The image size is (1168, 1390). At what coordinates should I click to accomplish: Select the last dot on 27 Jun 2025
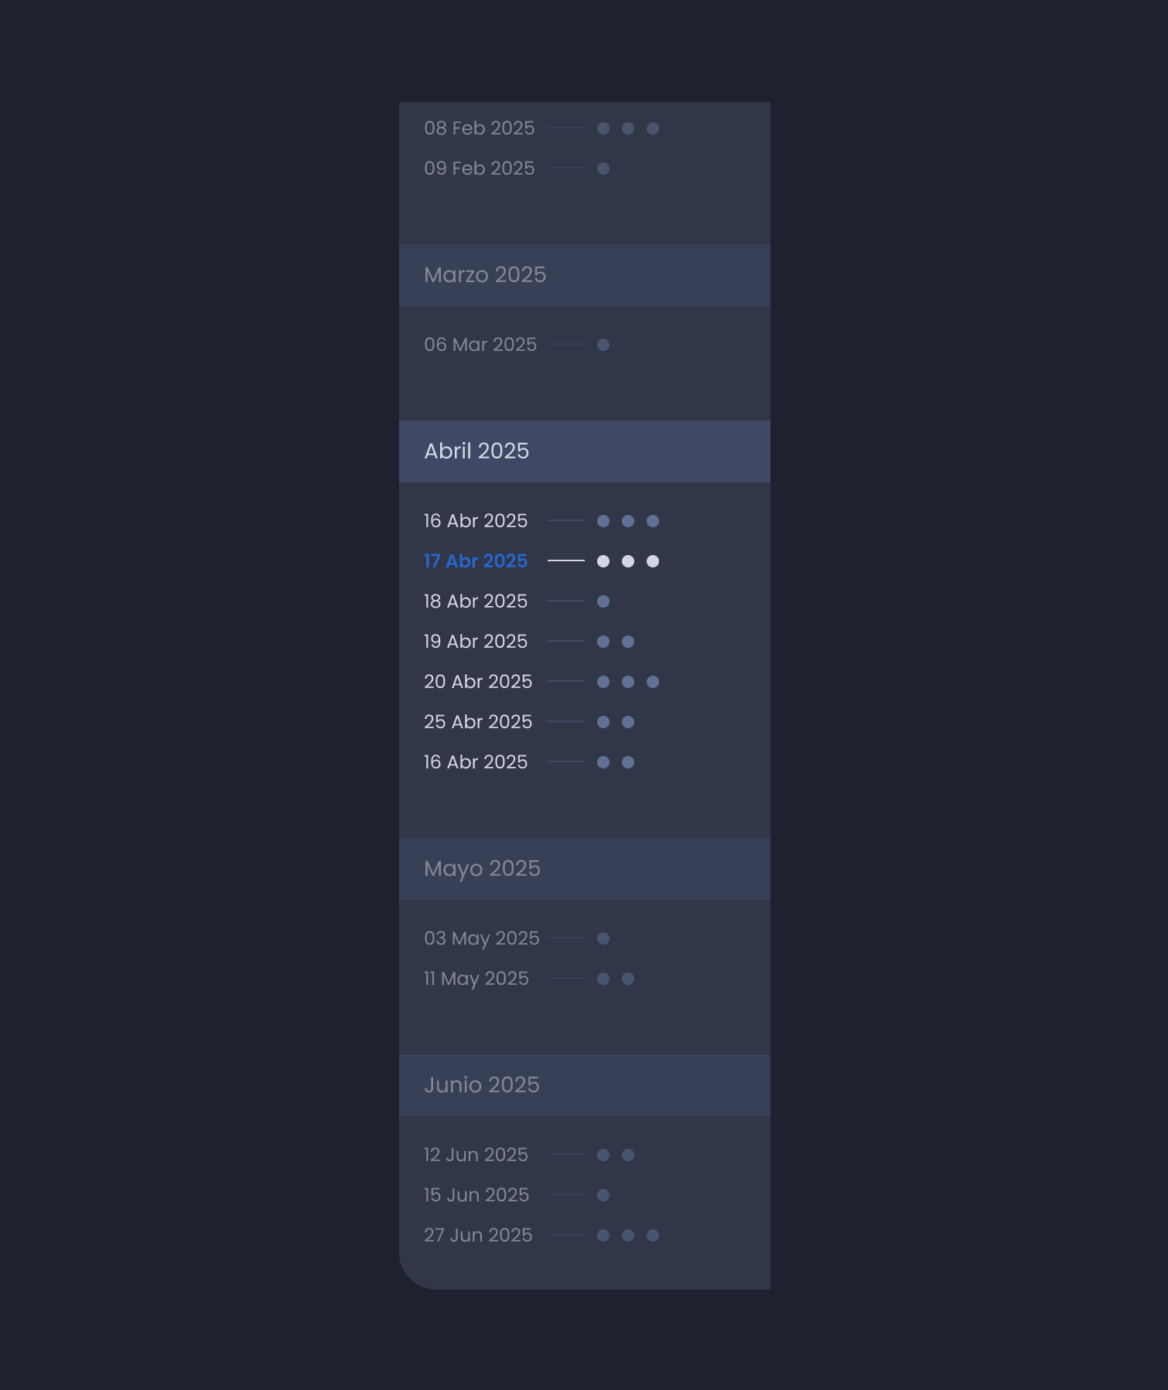(654, 1235)
